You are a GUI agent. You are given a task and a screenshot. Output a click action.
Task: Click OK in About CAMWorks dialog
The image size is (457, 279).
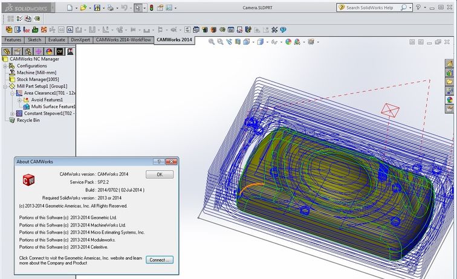pos(160,175)
